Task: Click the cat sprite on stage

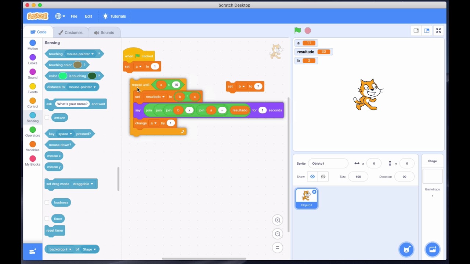Action: [x=368, y=95]
